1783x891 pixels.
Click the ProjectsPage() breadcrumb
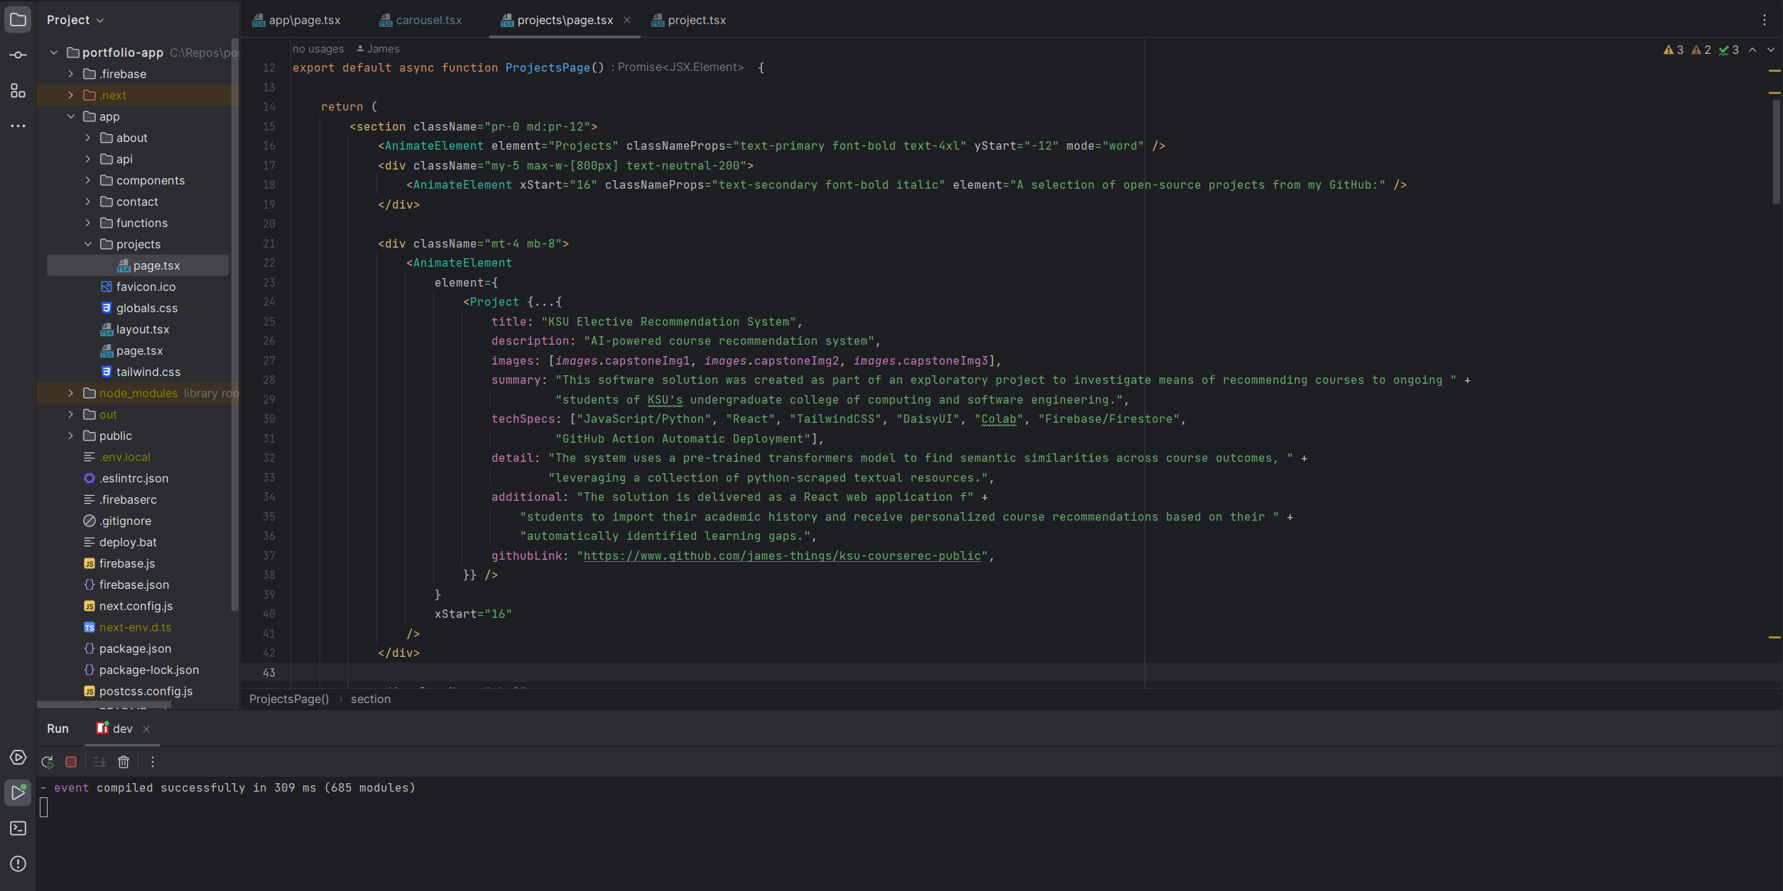pyautogui.click(x=289, y=699)
